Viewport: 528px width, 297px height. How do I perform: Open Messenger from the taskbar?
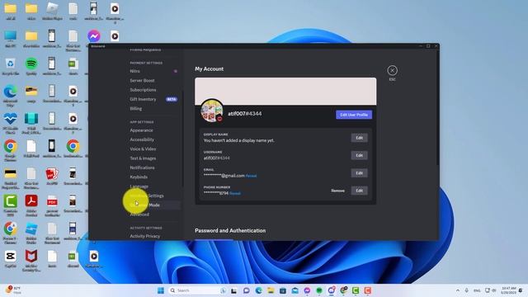click(307, 290)
